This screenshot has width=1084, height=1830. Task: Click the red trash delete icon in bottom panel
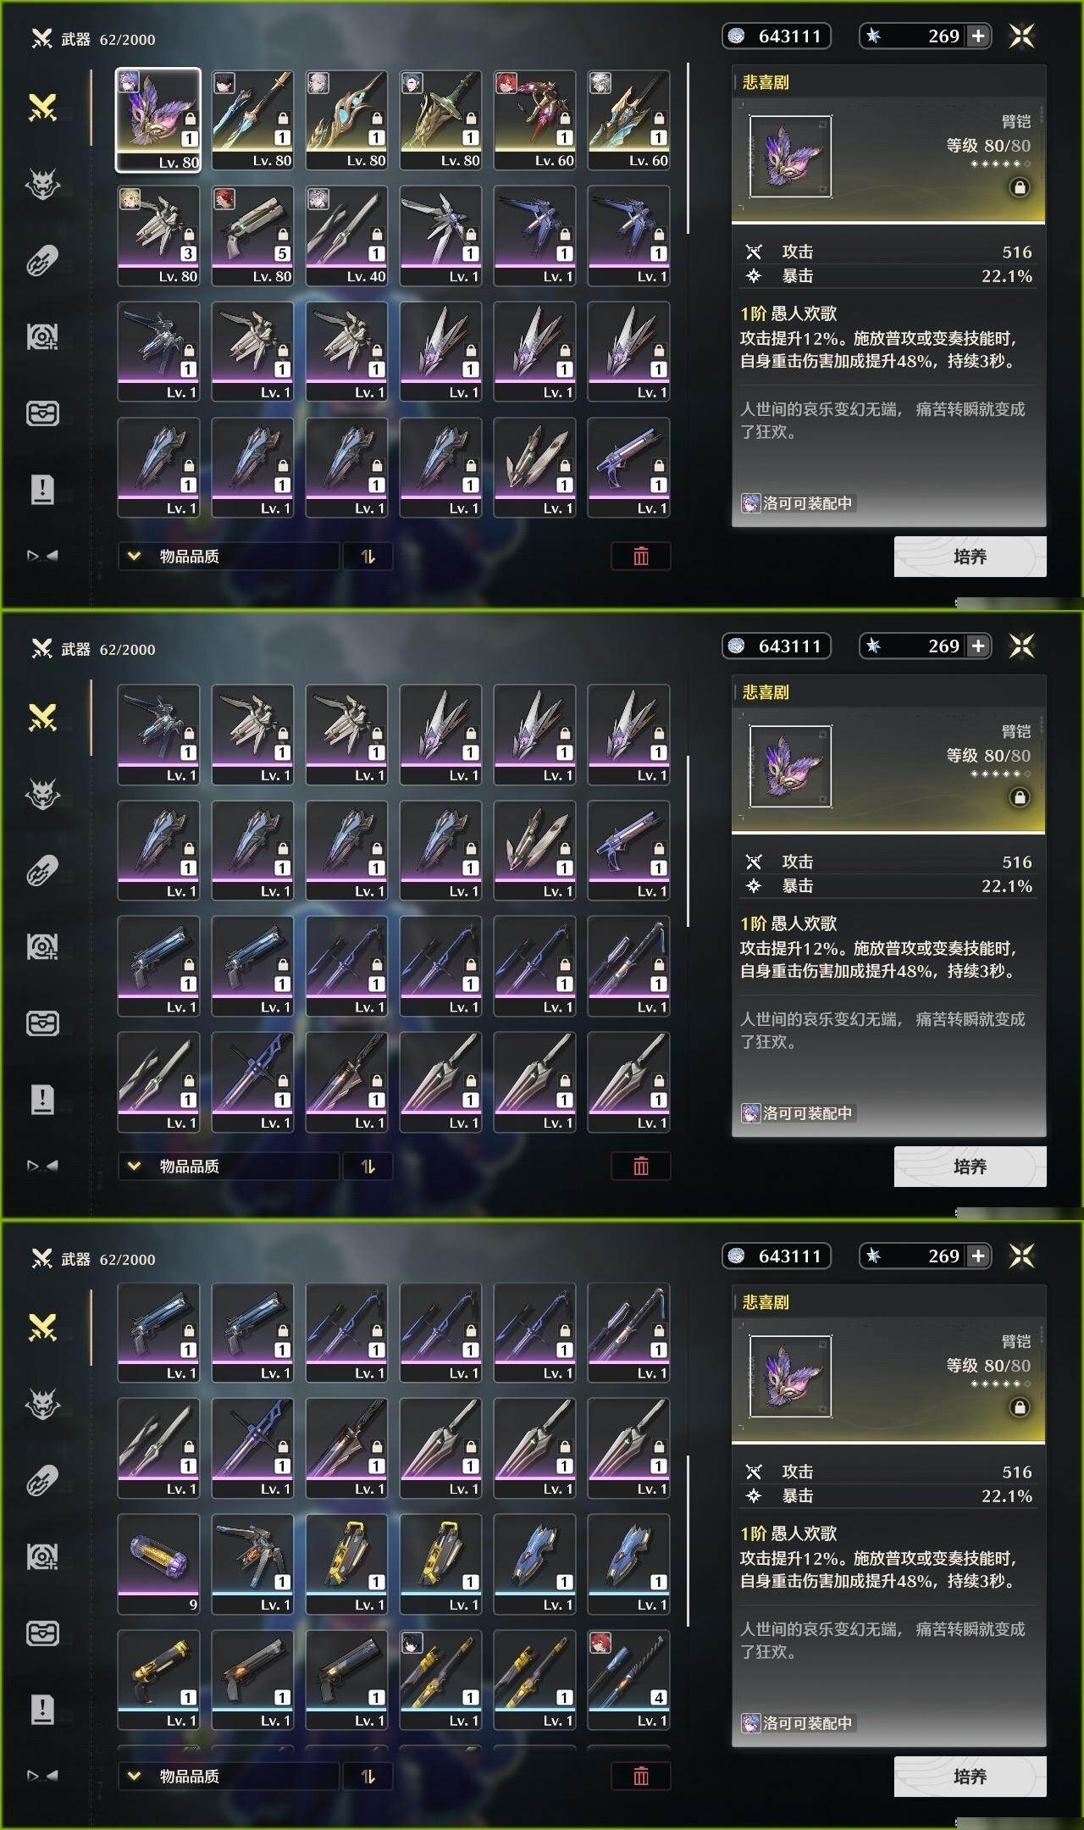point(641,1776)
